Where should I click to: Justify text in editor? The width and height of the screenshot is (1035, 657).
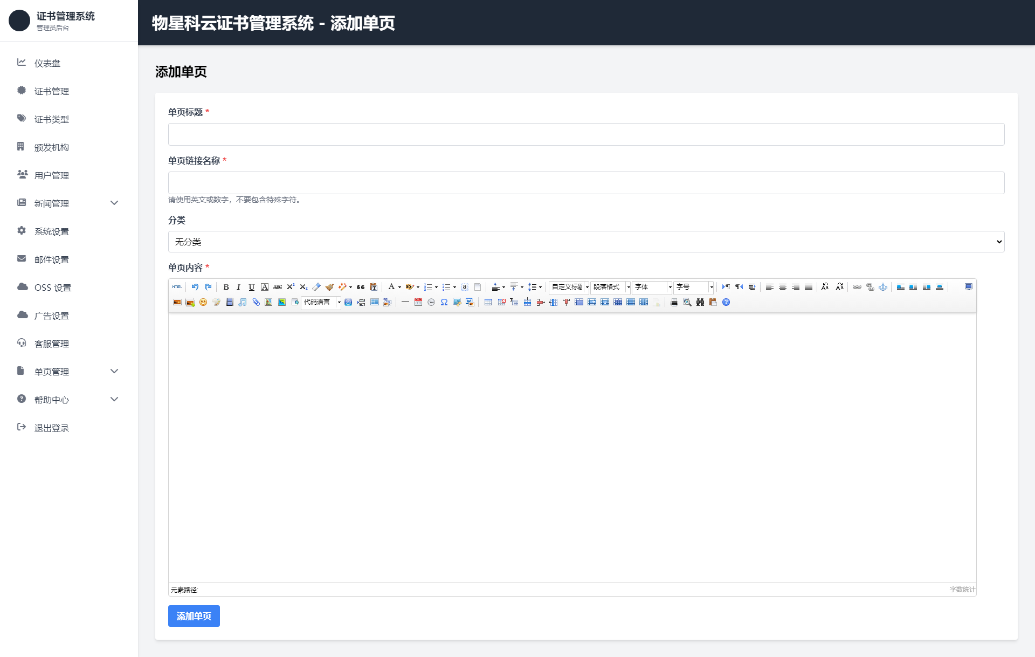[x=809, y=287]
